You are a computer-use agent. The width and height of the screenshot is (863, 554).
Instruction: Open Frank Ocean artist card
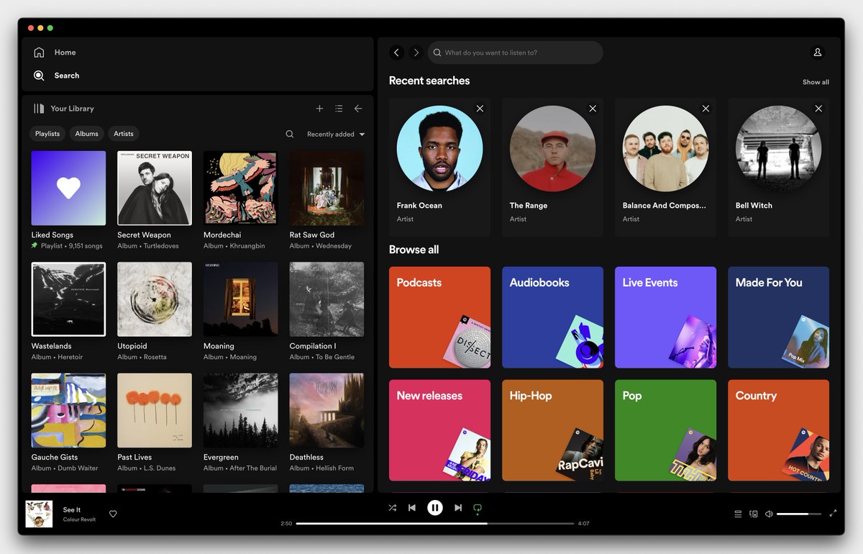tap(439, 168)
